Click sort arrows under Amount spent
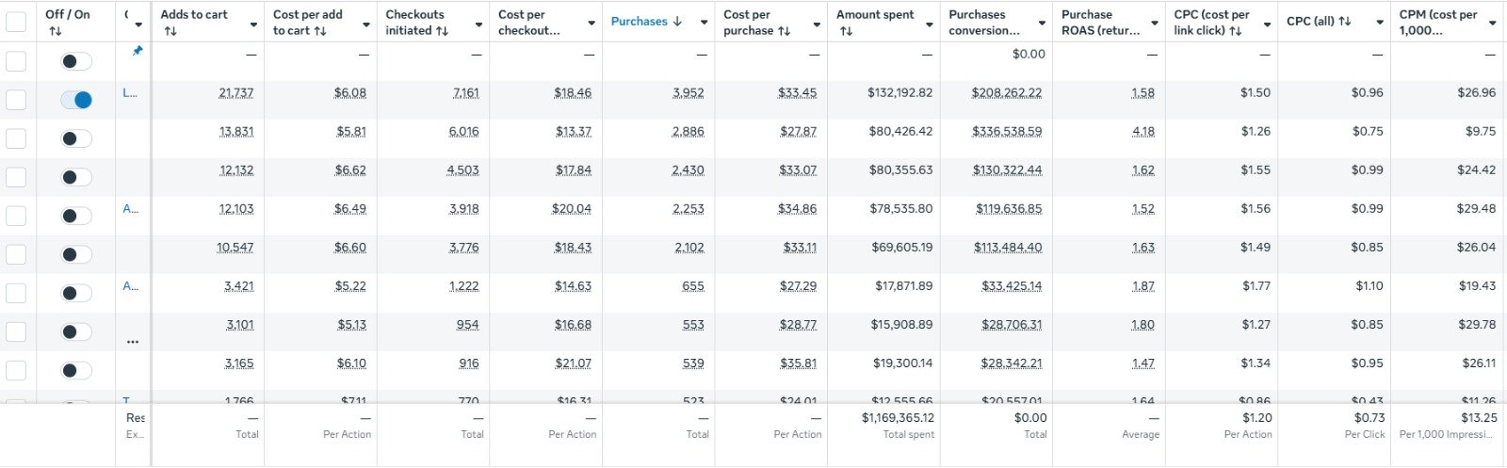This screenshot has height=468, width=1507. click(x=846, y=31)
